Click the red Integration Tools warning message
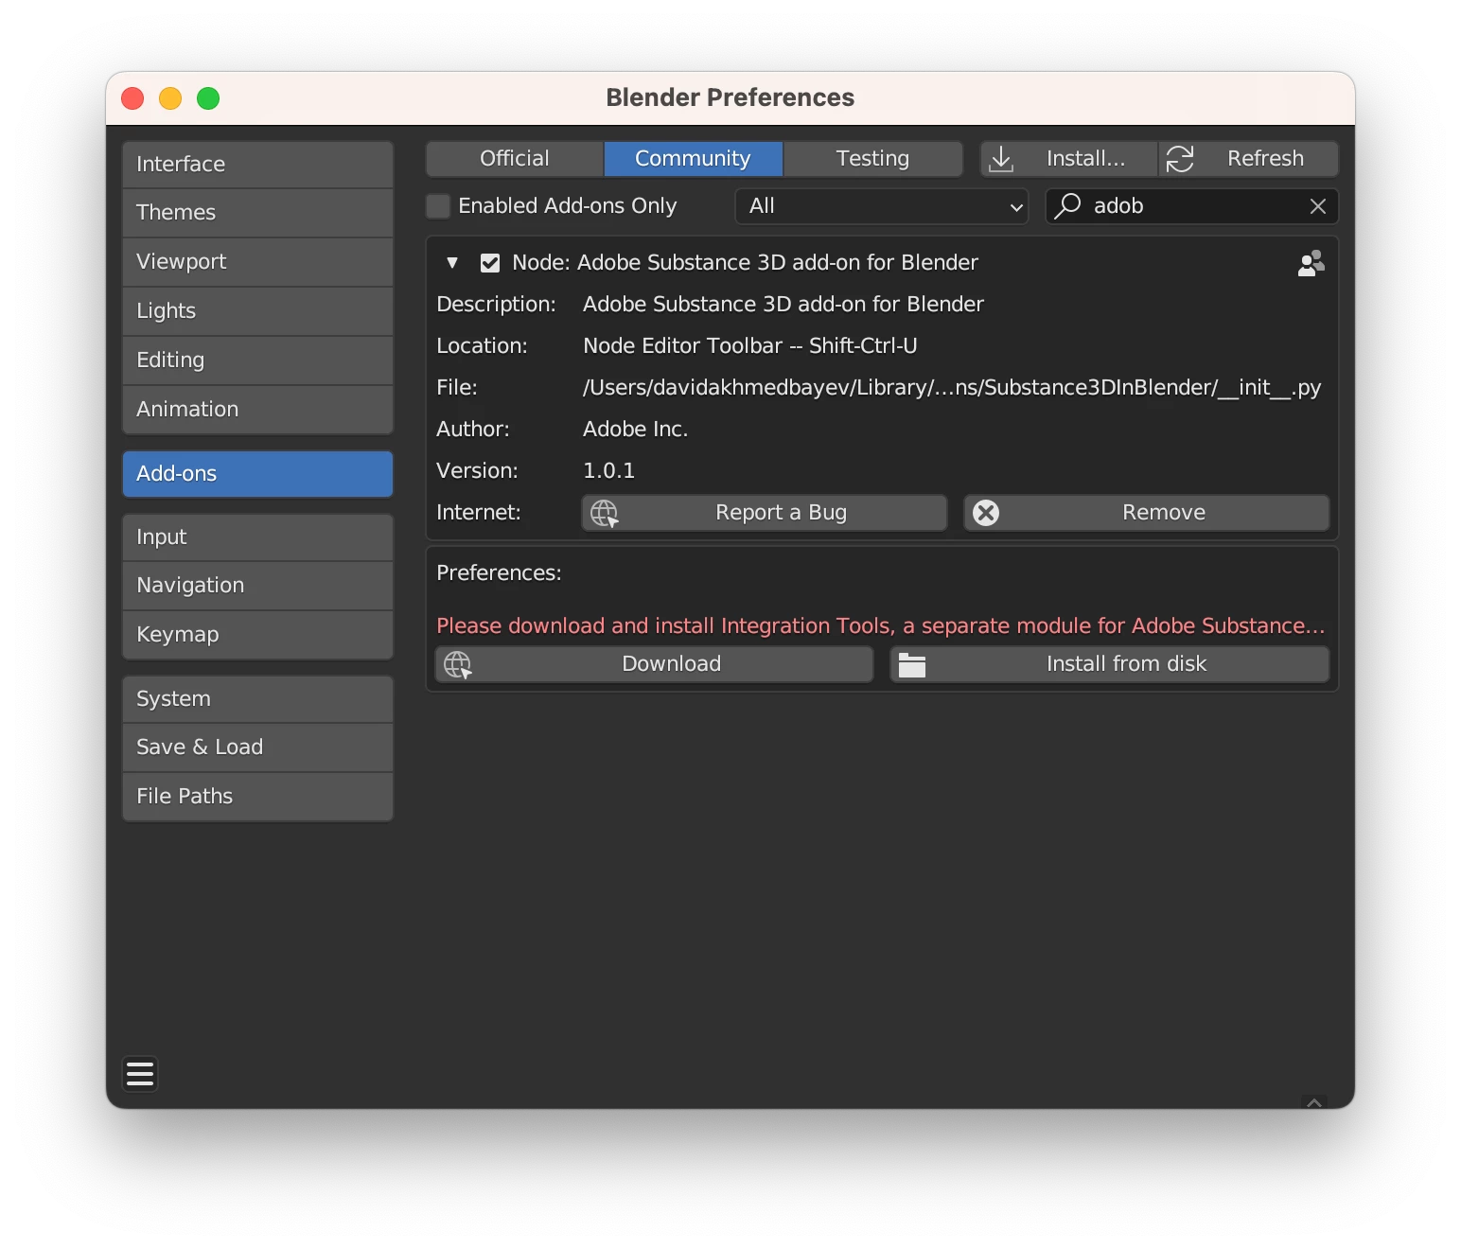1461x1249 pixels. (881, 626)
